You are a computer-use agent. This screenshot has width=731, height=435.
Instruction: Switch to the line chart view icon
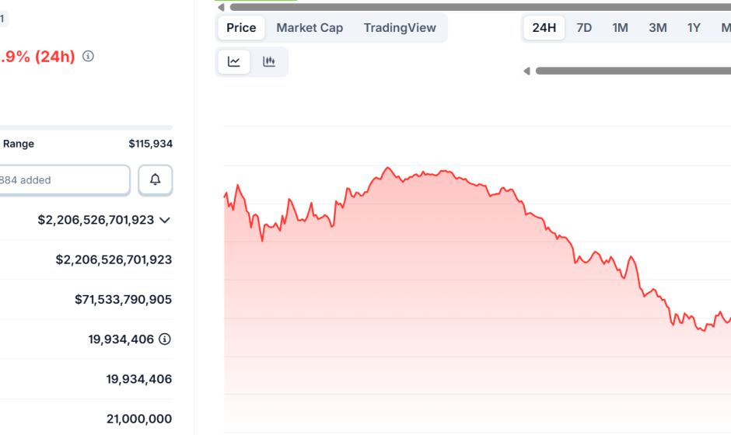234,62
